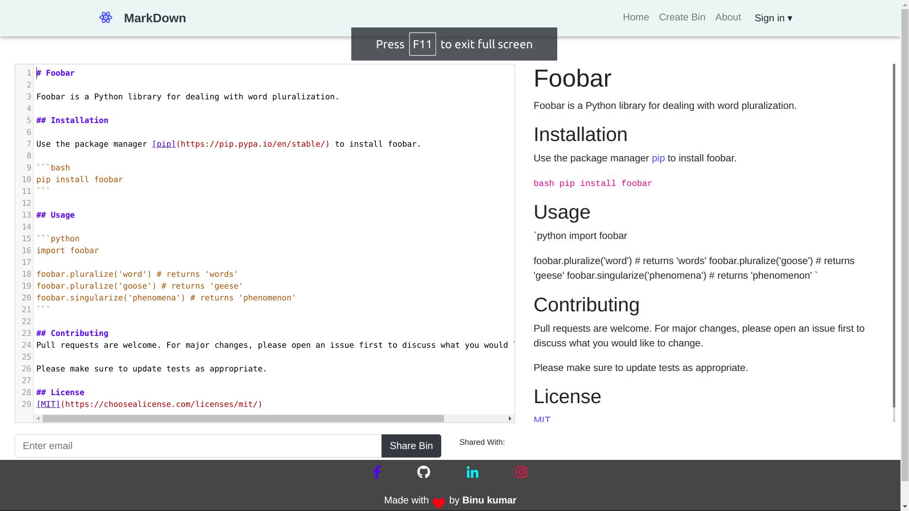Select the About menu item
Viewport: 909px width, 511px height.
point(728,17)
